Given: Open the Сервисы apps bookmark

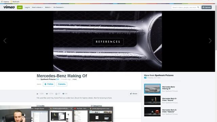Looking at the screenshot, I should tap(5, 2).
